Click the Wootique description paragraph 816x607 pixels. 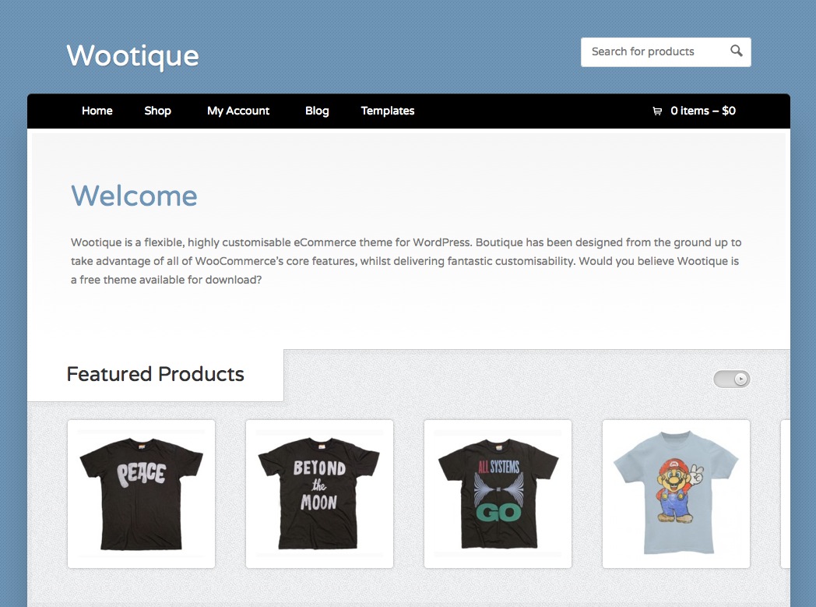click(x=405, y=261)
